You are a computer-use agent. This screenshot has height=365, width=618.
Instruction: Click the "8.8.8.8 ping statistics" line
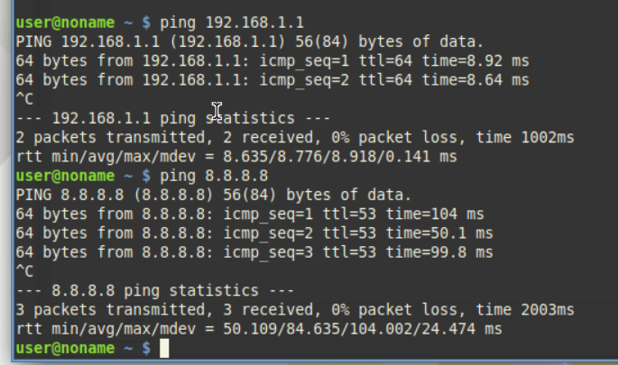155,290
